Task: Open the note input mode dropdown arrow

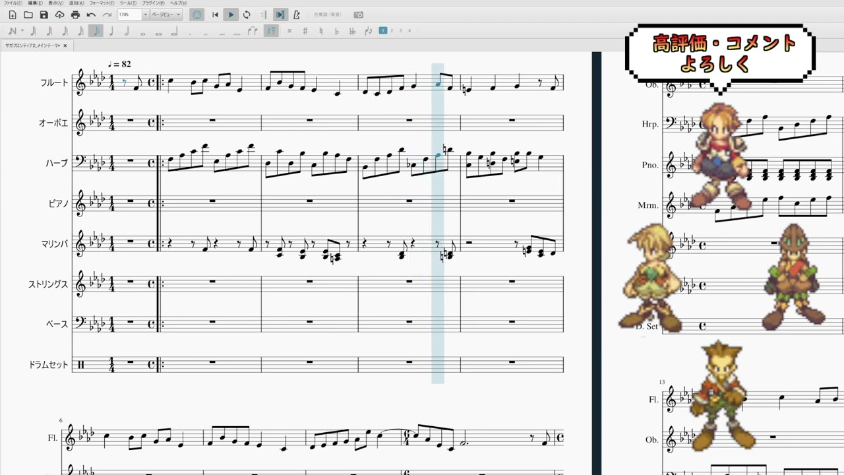Action: [23, 30]
